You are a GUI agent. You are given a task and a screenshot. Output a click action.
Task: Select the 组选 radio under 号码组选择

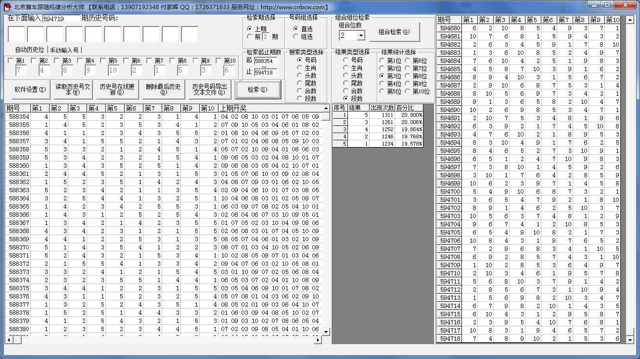(296, 37)
